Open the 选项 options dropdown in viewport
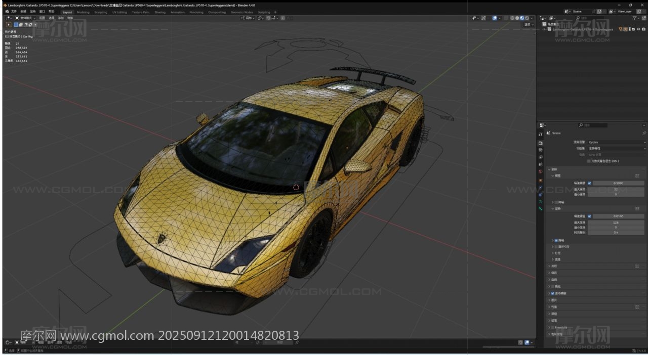The width and height of the screenshot is (648, 355). pos(529,24)
